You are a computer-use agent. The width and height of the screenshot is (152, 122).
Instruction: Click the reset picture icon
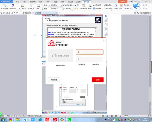tap(105, 9)
